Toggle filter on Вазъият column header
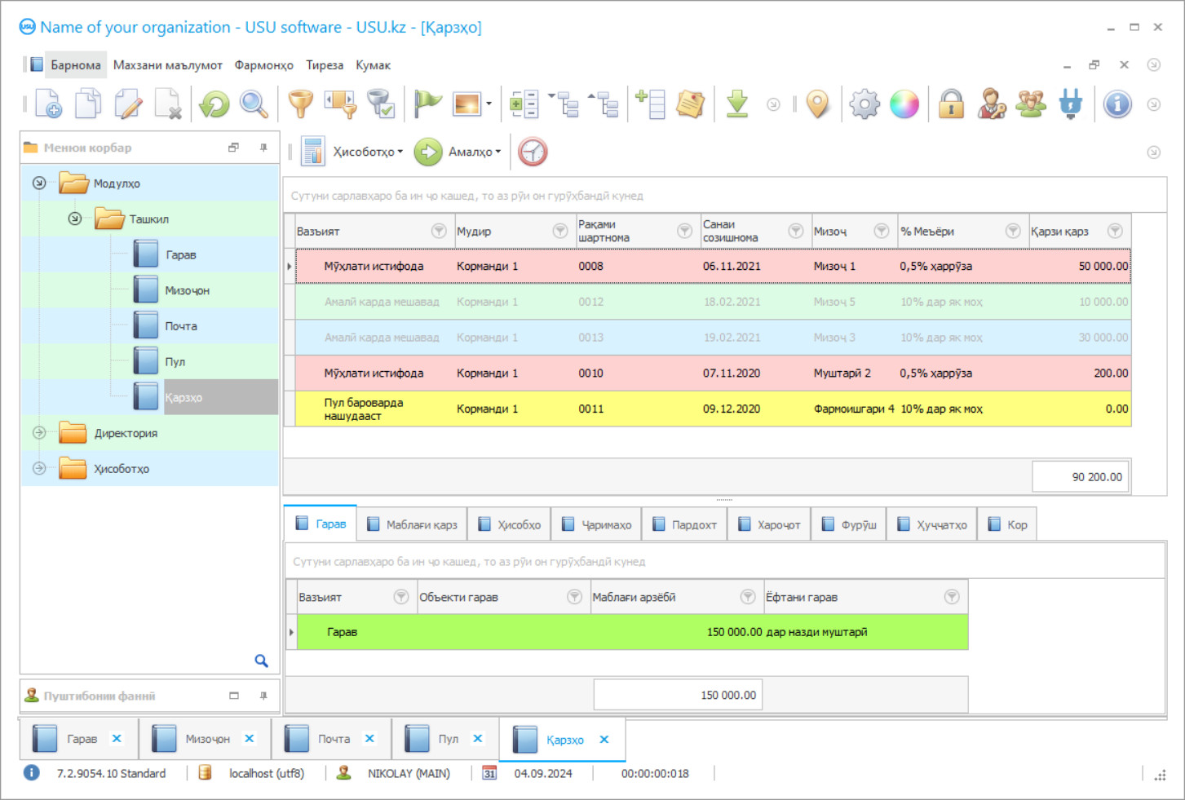Screen dimensions: 1185x800 tap(439, 231)
